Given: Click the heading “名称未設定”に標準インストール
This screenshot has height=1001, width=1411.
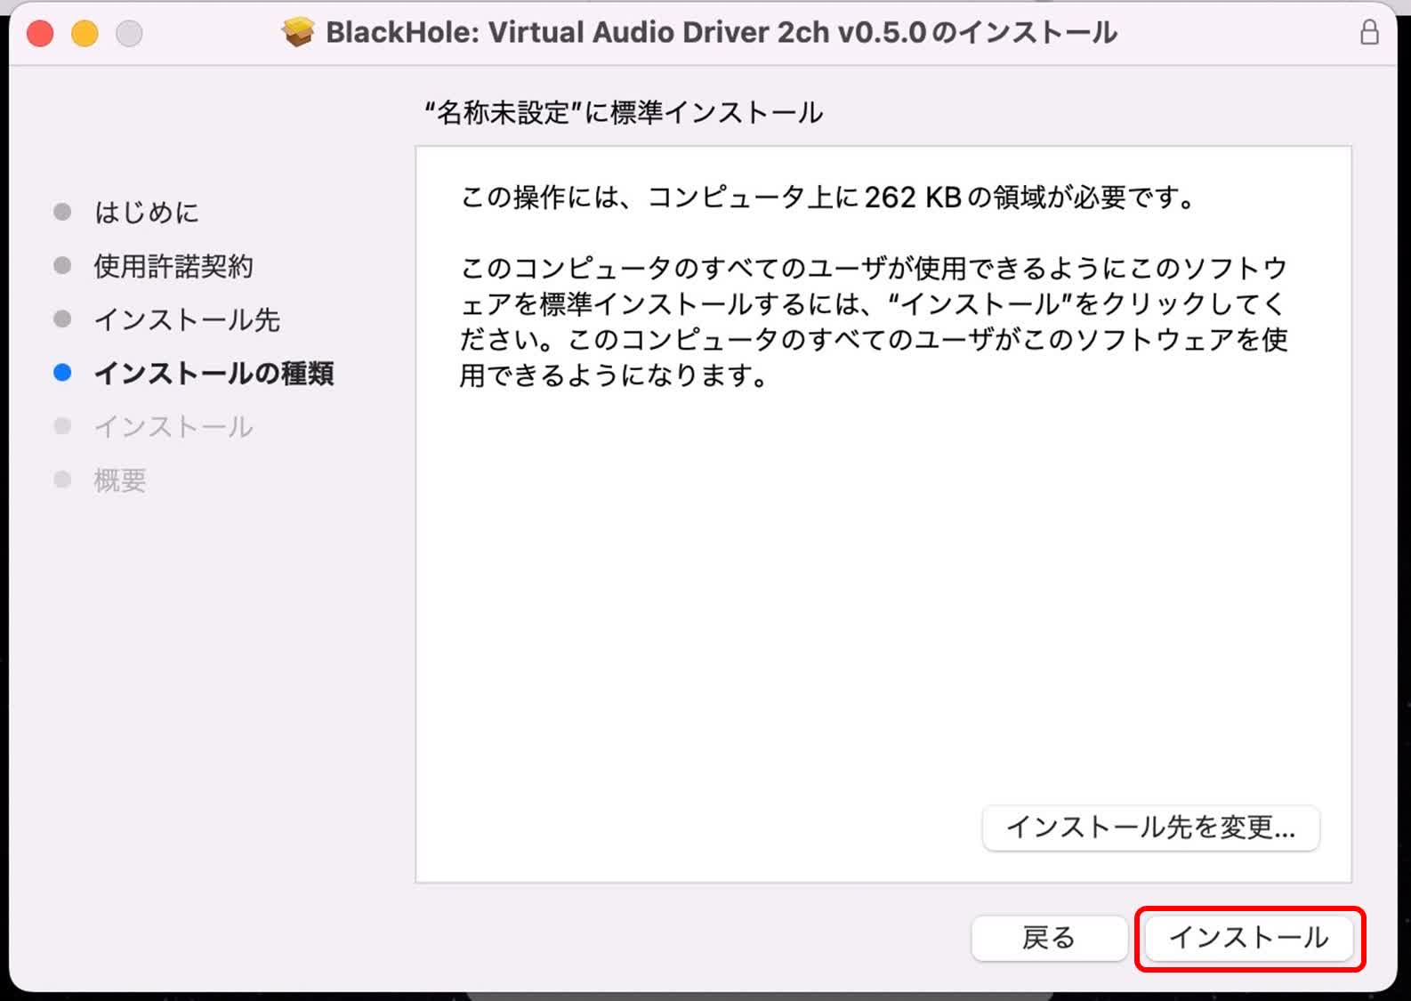Looking at the screenshot, I should [x=624, y=113].
